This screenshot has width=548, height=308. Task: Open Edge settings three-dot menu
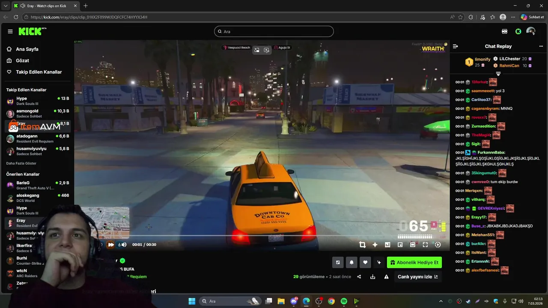click(513, 17)
